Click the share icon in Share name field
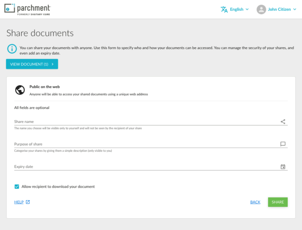The width and height of the screenshot is (302, 230). [283, 121]
